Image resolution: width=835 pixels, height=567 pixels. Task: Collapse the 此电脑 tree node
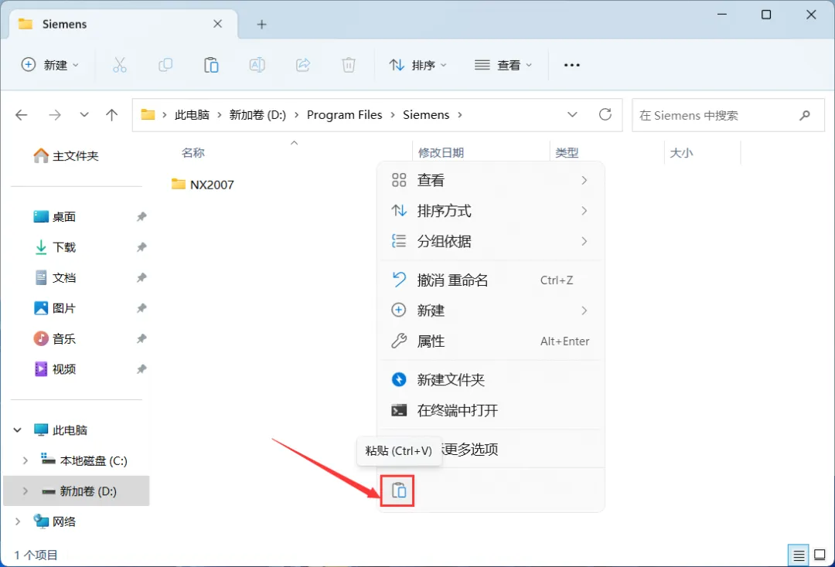point(18,429)
